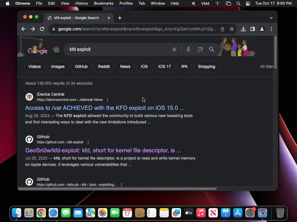This screenshot has height=222, width=297.
Task: Open GeoSn0w/kfd-exploit GitHub result
Action: point(103,150)
